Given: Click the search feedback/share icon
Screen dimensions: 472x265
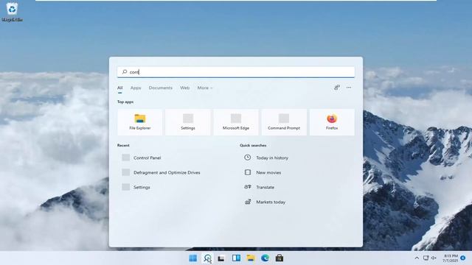Looking at the screenshot, I should (337, 88).
